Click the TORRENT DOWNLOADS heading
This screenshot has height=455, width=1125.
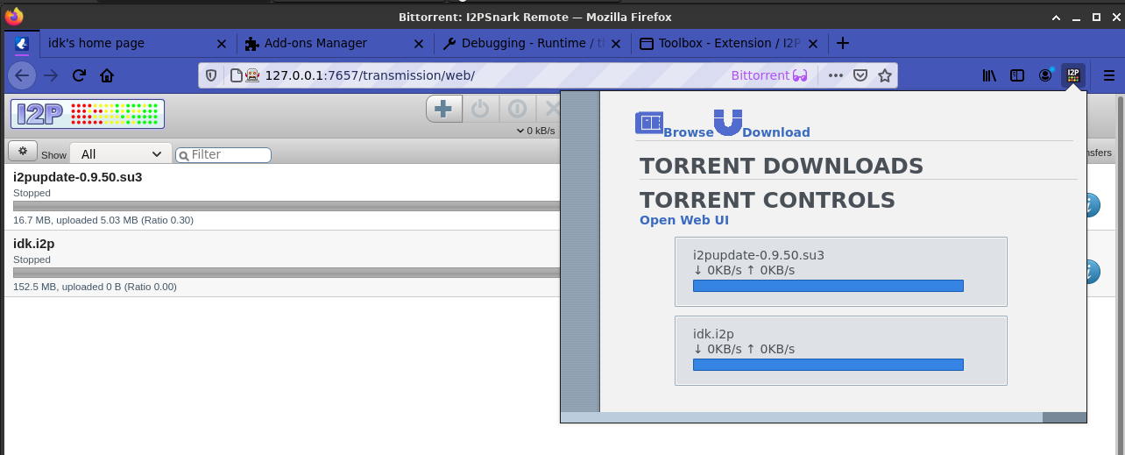point(782,166)
